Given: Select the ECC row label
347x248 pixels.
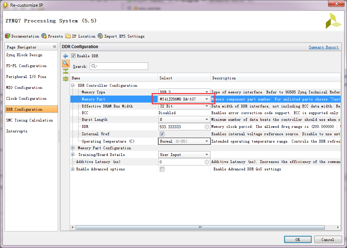Looking at the screenshot, I should tap(85, 113).
